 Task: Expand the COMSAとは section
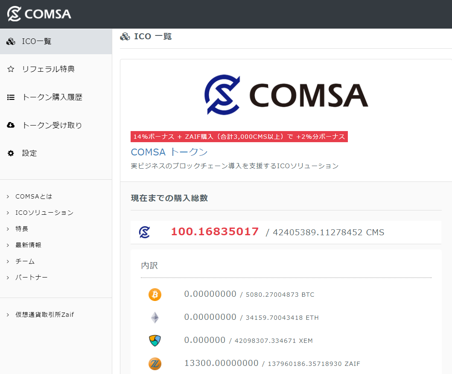[34, 196]
